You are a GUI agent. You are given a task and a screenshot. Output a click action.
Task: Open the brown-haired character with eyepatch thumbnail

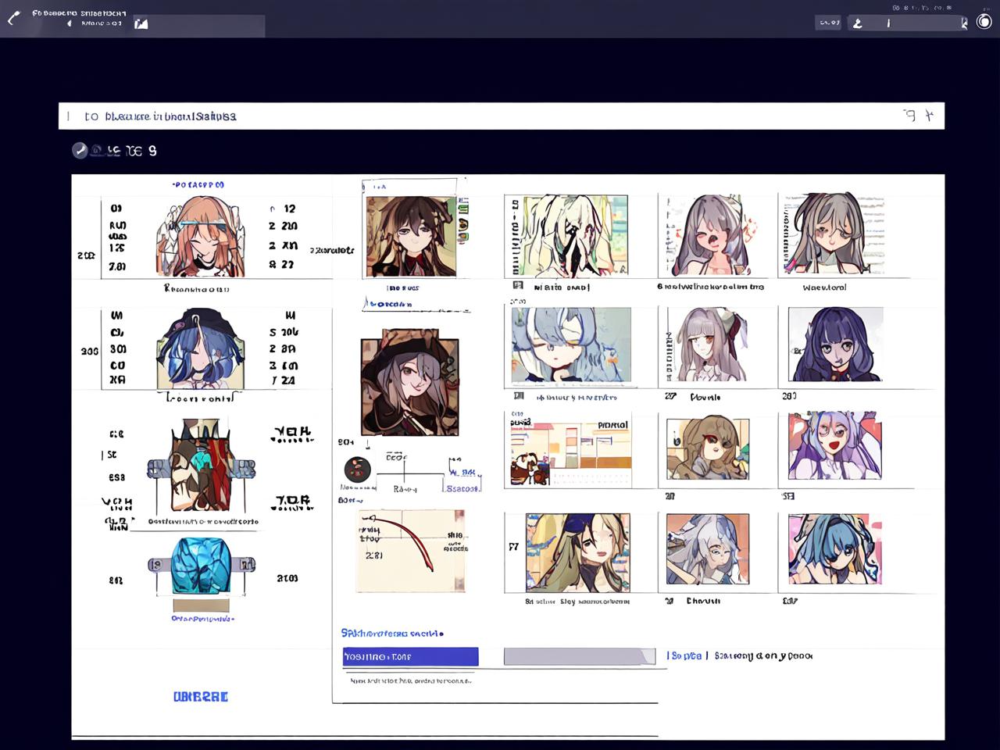click(708, 448)
